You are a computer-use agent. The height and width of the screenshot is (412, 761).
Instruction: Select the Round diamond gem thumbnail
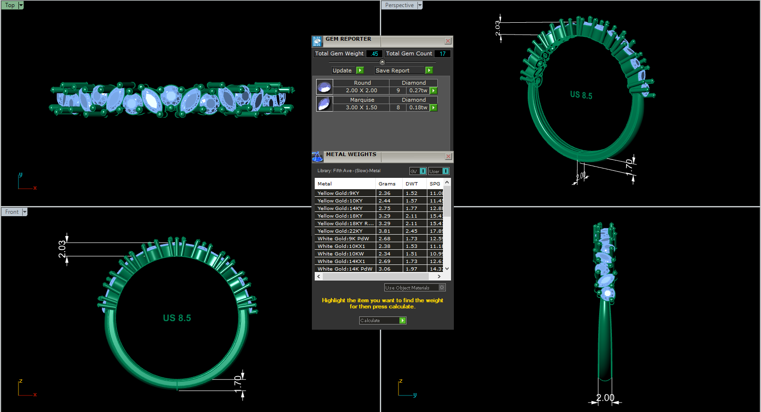pos(324,87)
